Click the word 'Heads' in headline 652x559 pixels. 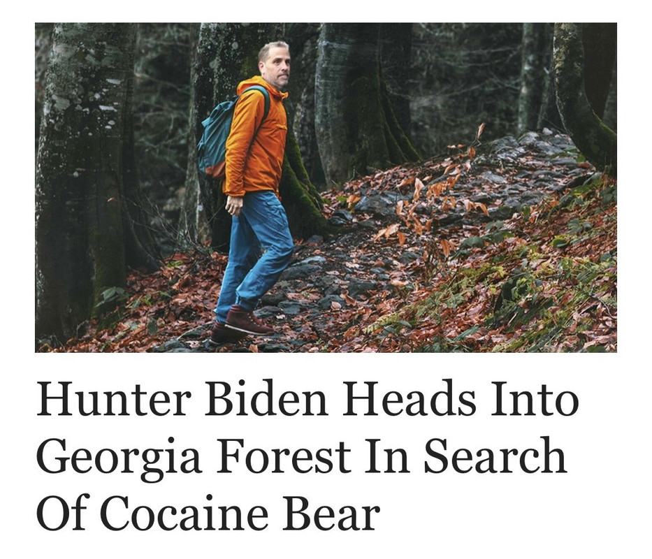(410, 398)
